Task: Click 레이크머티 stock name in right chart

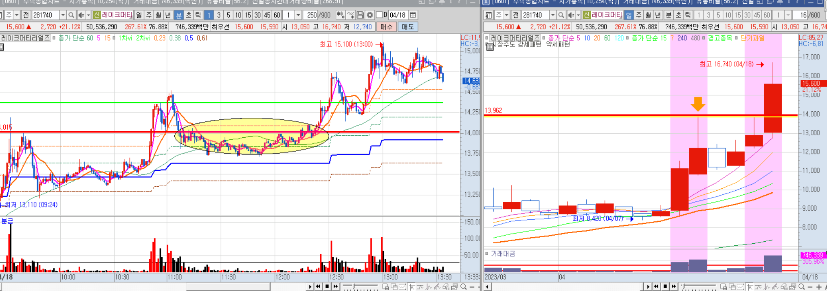Action: click(607, 15)
